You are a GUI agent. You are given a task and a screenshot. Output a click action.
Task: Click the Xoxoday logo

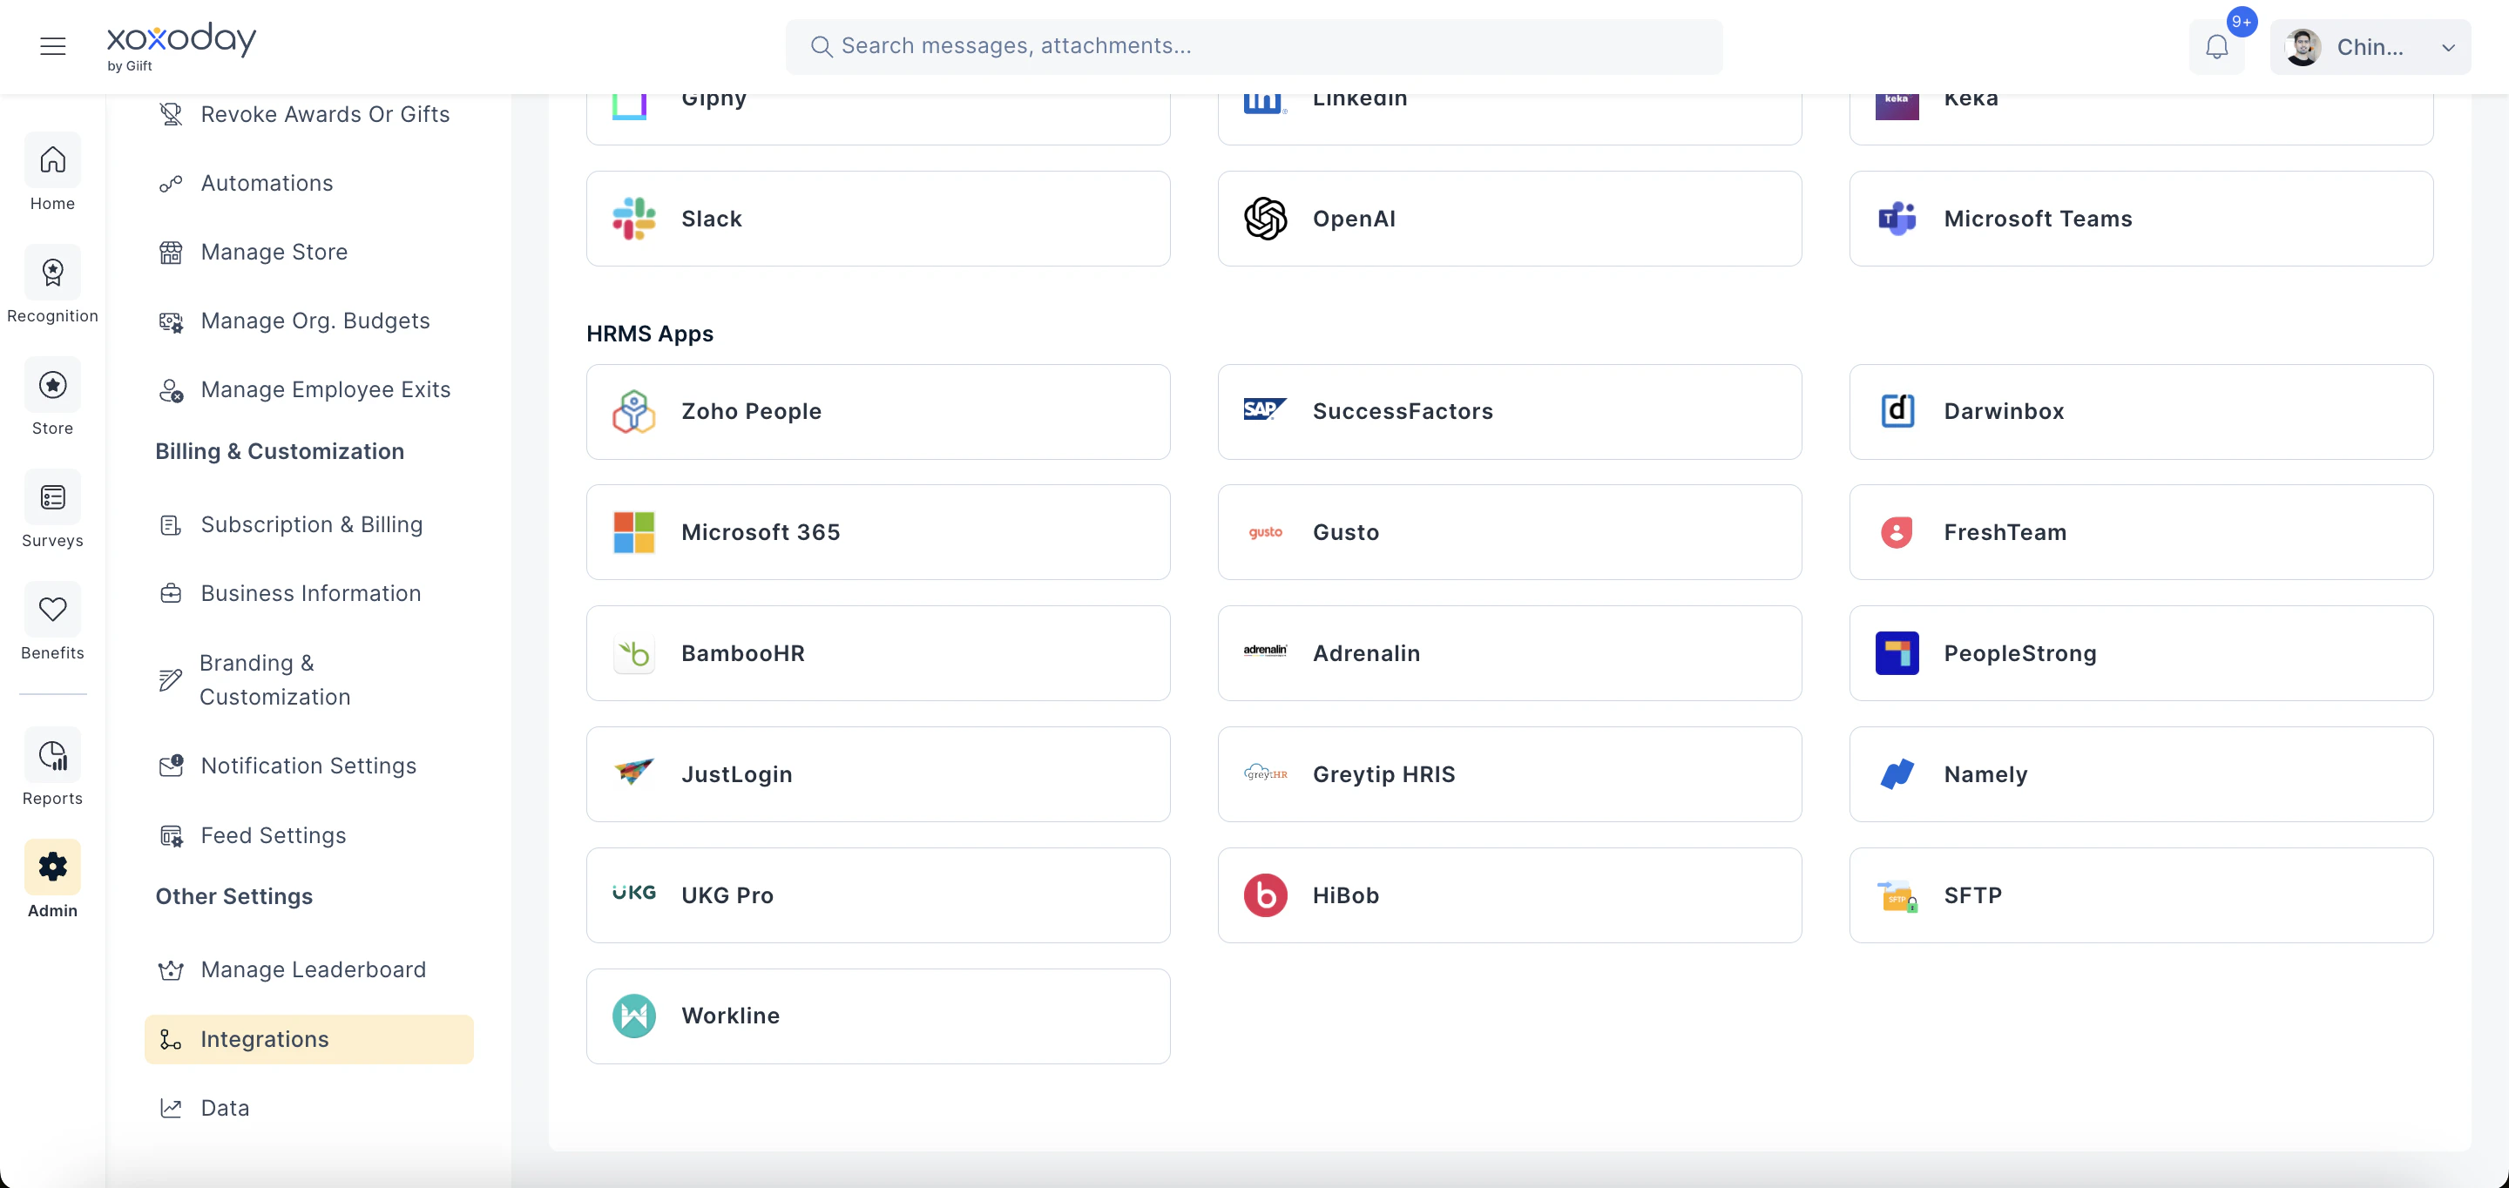tap(181, 47)
